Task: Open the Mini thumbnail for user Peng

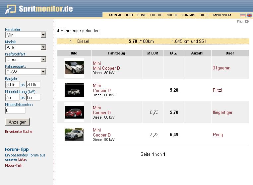Action: pos(74,135)
